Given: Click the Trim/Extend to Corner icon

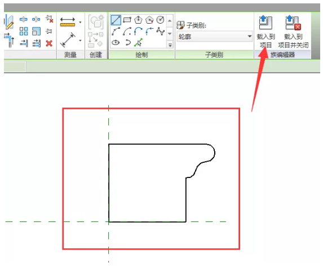Looking at the screenshot, I should coord(9,40).
